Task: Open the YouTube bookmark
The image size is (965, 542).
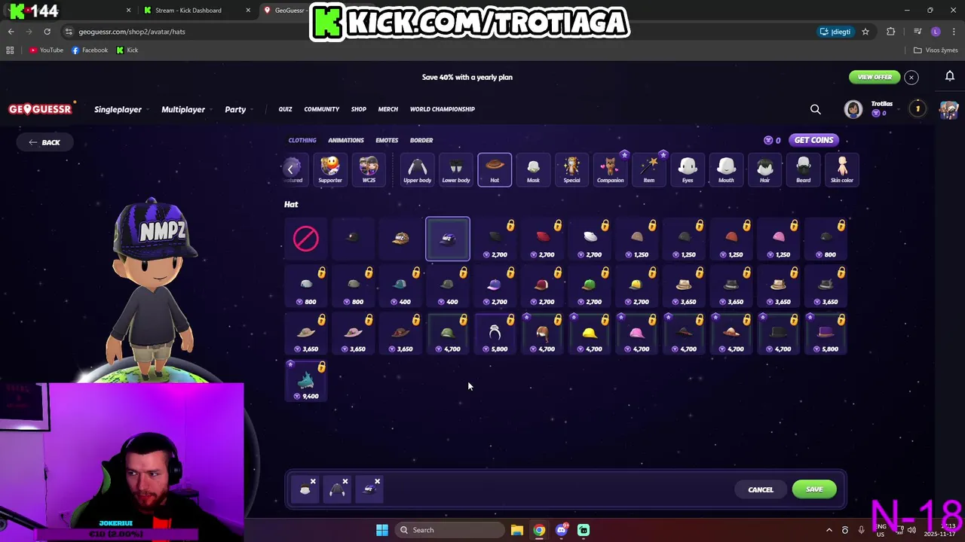Action: (47, 50)
